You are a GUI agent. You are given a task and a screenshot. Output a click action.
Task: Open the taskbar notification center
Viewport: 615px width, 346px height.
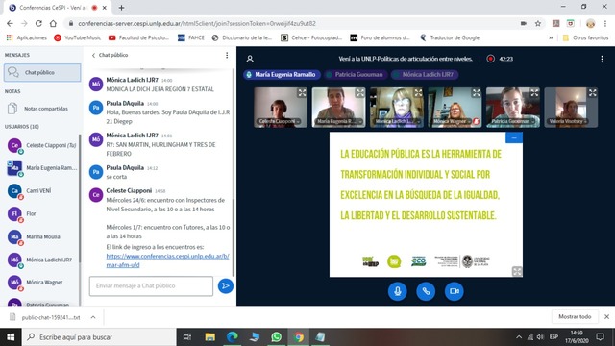click(x=600, y=337)
